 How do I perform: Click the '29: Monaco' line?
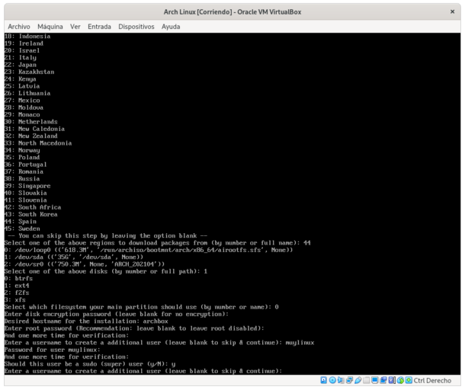(22, 114)
